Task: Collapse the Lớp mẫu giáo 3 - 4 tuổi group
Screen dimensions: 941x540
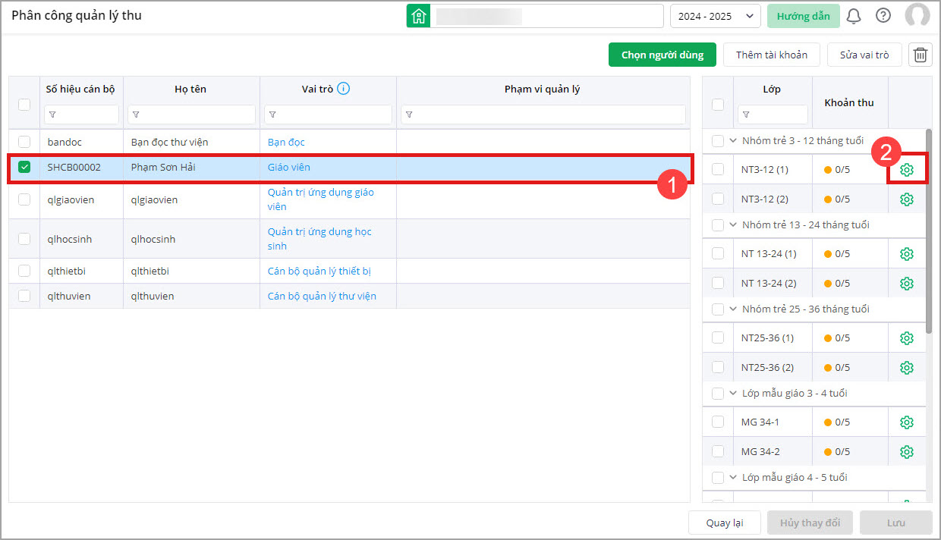Action: (x=733, y=394)
